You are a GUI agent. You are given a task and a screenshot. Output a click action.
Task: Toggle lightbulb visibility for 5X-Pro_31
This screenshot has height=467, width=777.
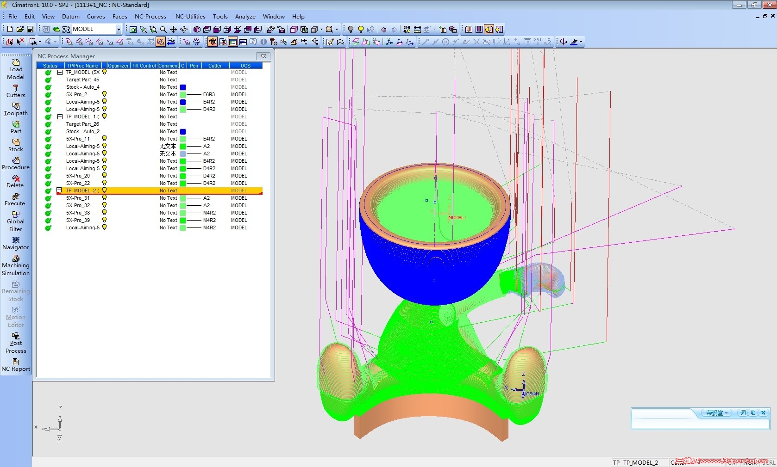(x=105, y=197)
